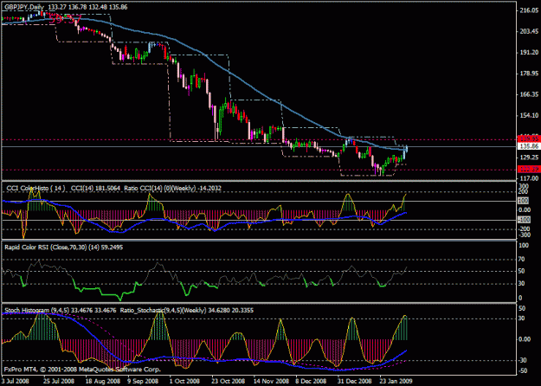Click the Ratio CCI(14) (0)(Weekly) label
The width and height of the screenshot is (541, 386).
pos(160,188)
